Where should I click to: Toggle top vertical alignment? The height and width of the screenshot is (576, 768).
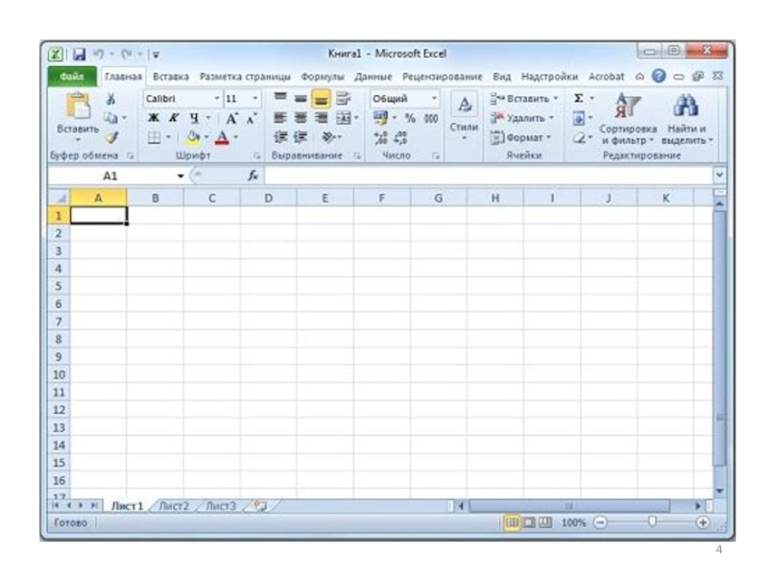280,99
